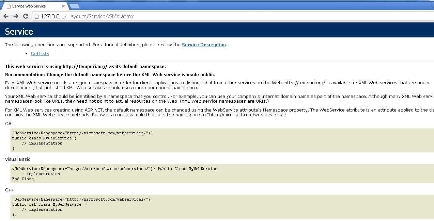This screenshot has height=221, width=434.
Task: Click the bold Recommendation line of text
Action: tap(110, 74)
